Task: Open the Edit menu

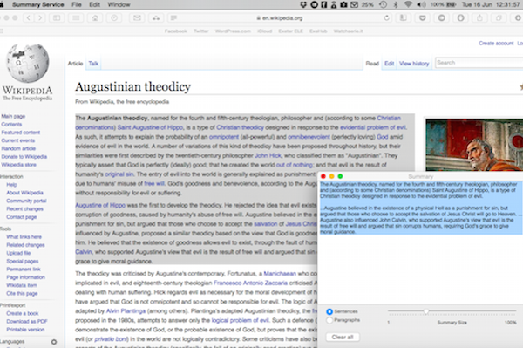Action: pos(95,4)
